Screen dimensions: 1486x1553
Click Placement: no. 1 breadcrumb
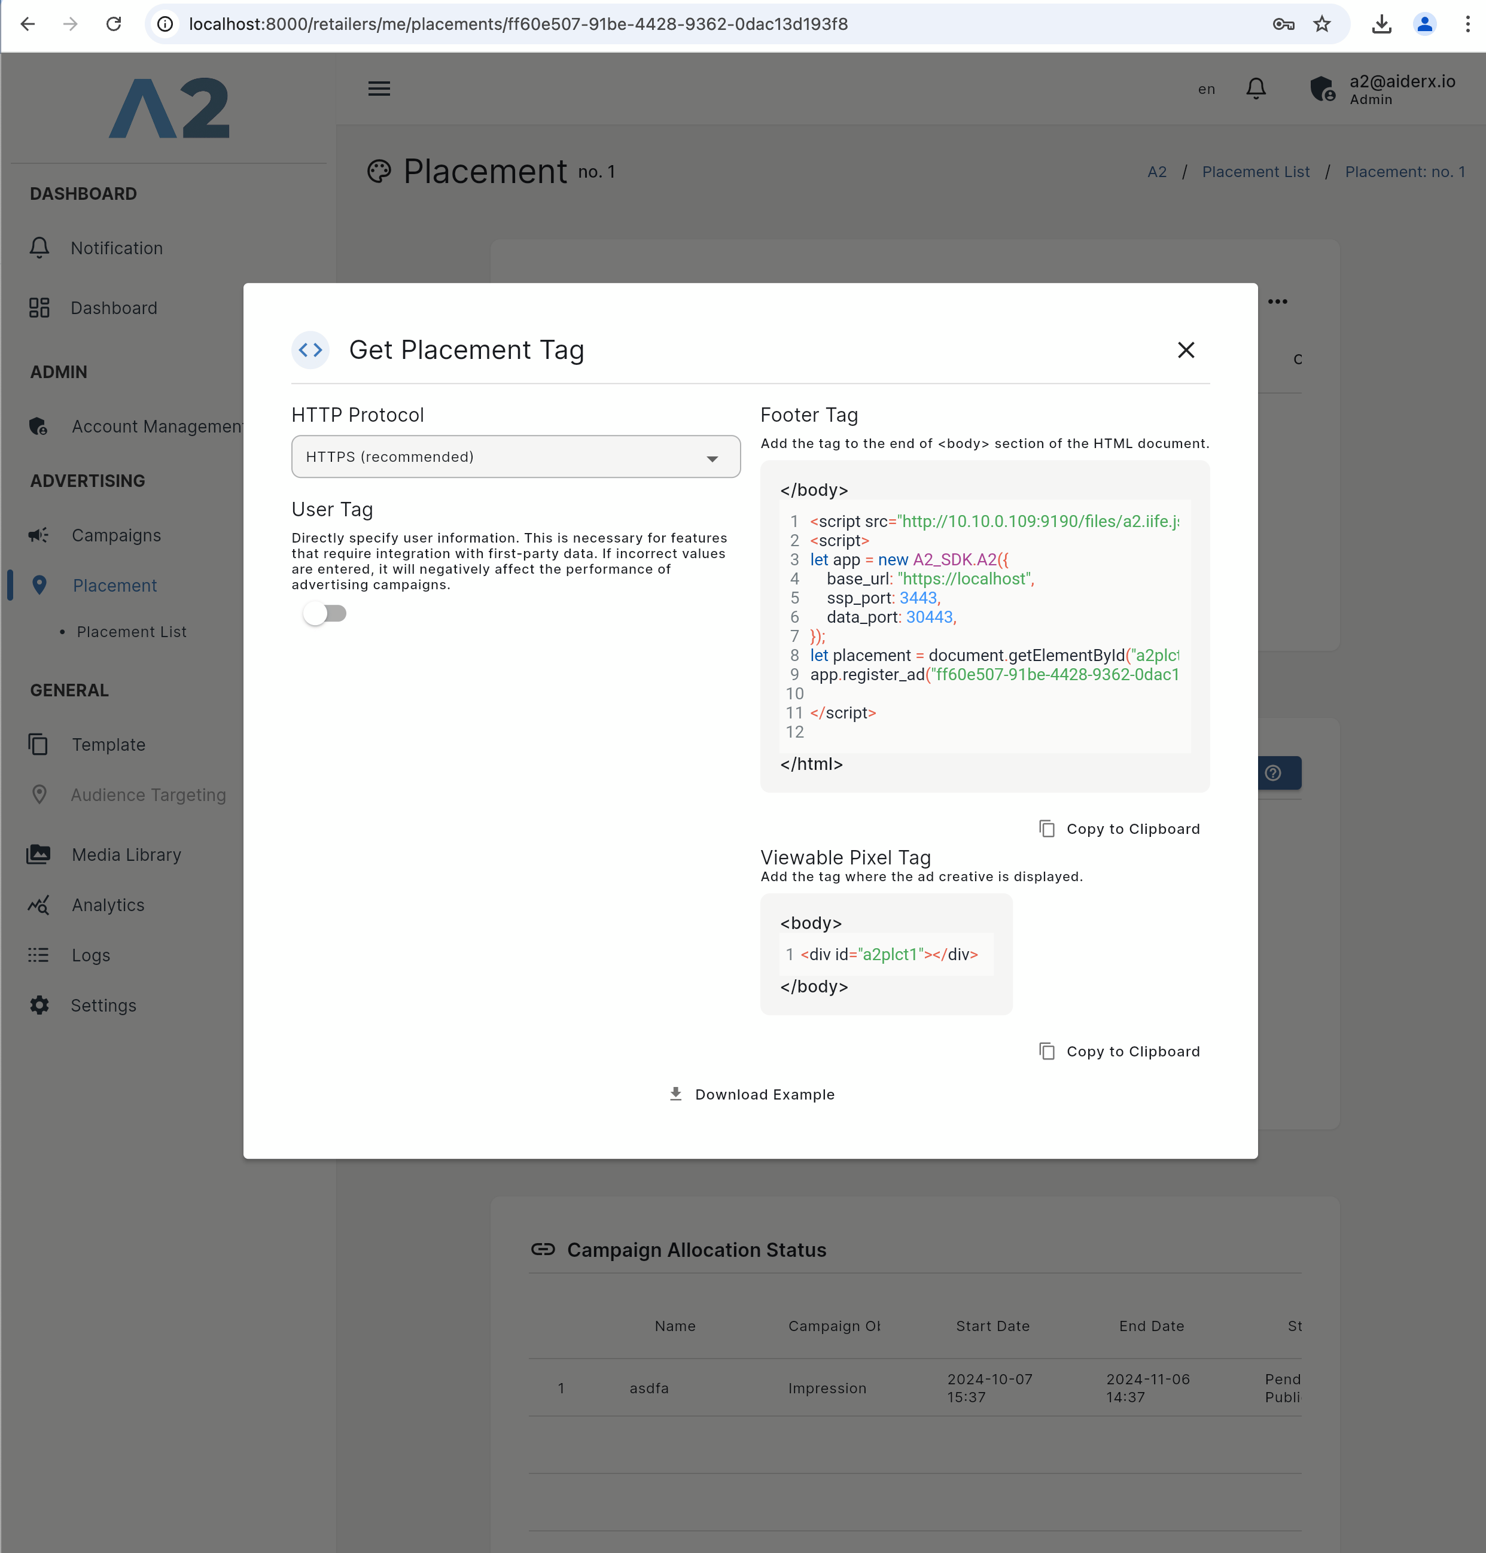1405,172
